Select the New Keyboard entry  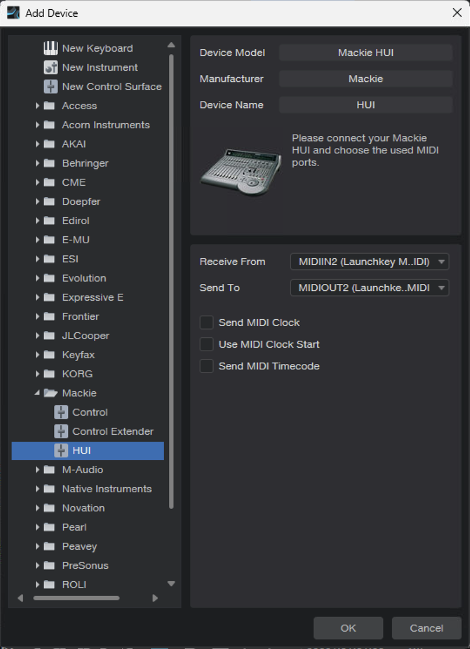tap(88, 48)
